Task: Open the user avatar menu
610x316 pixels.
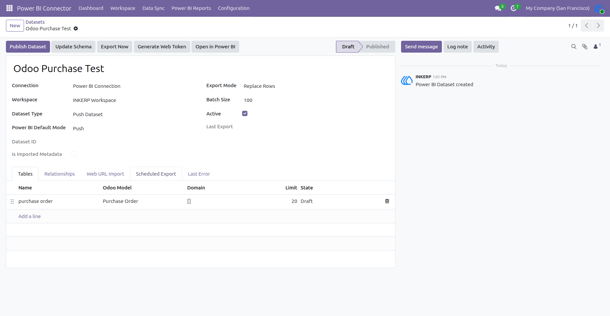Action: coord(599,9)
